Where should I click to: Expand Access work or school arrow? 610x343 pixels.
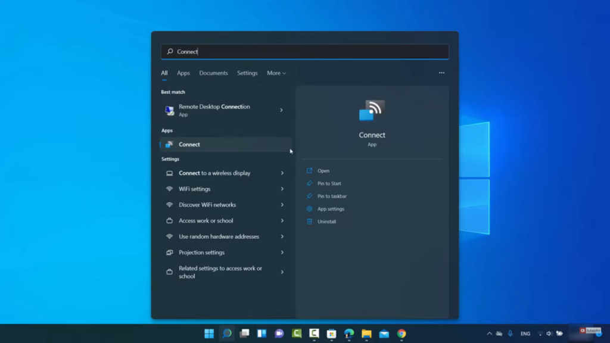pyautogui.click(x=282, y=221)
